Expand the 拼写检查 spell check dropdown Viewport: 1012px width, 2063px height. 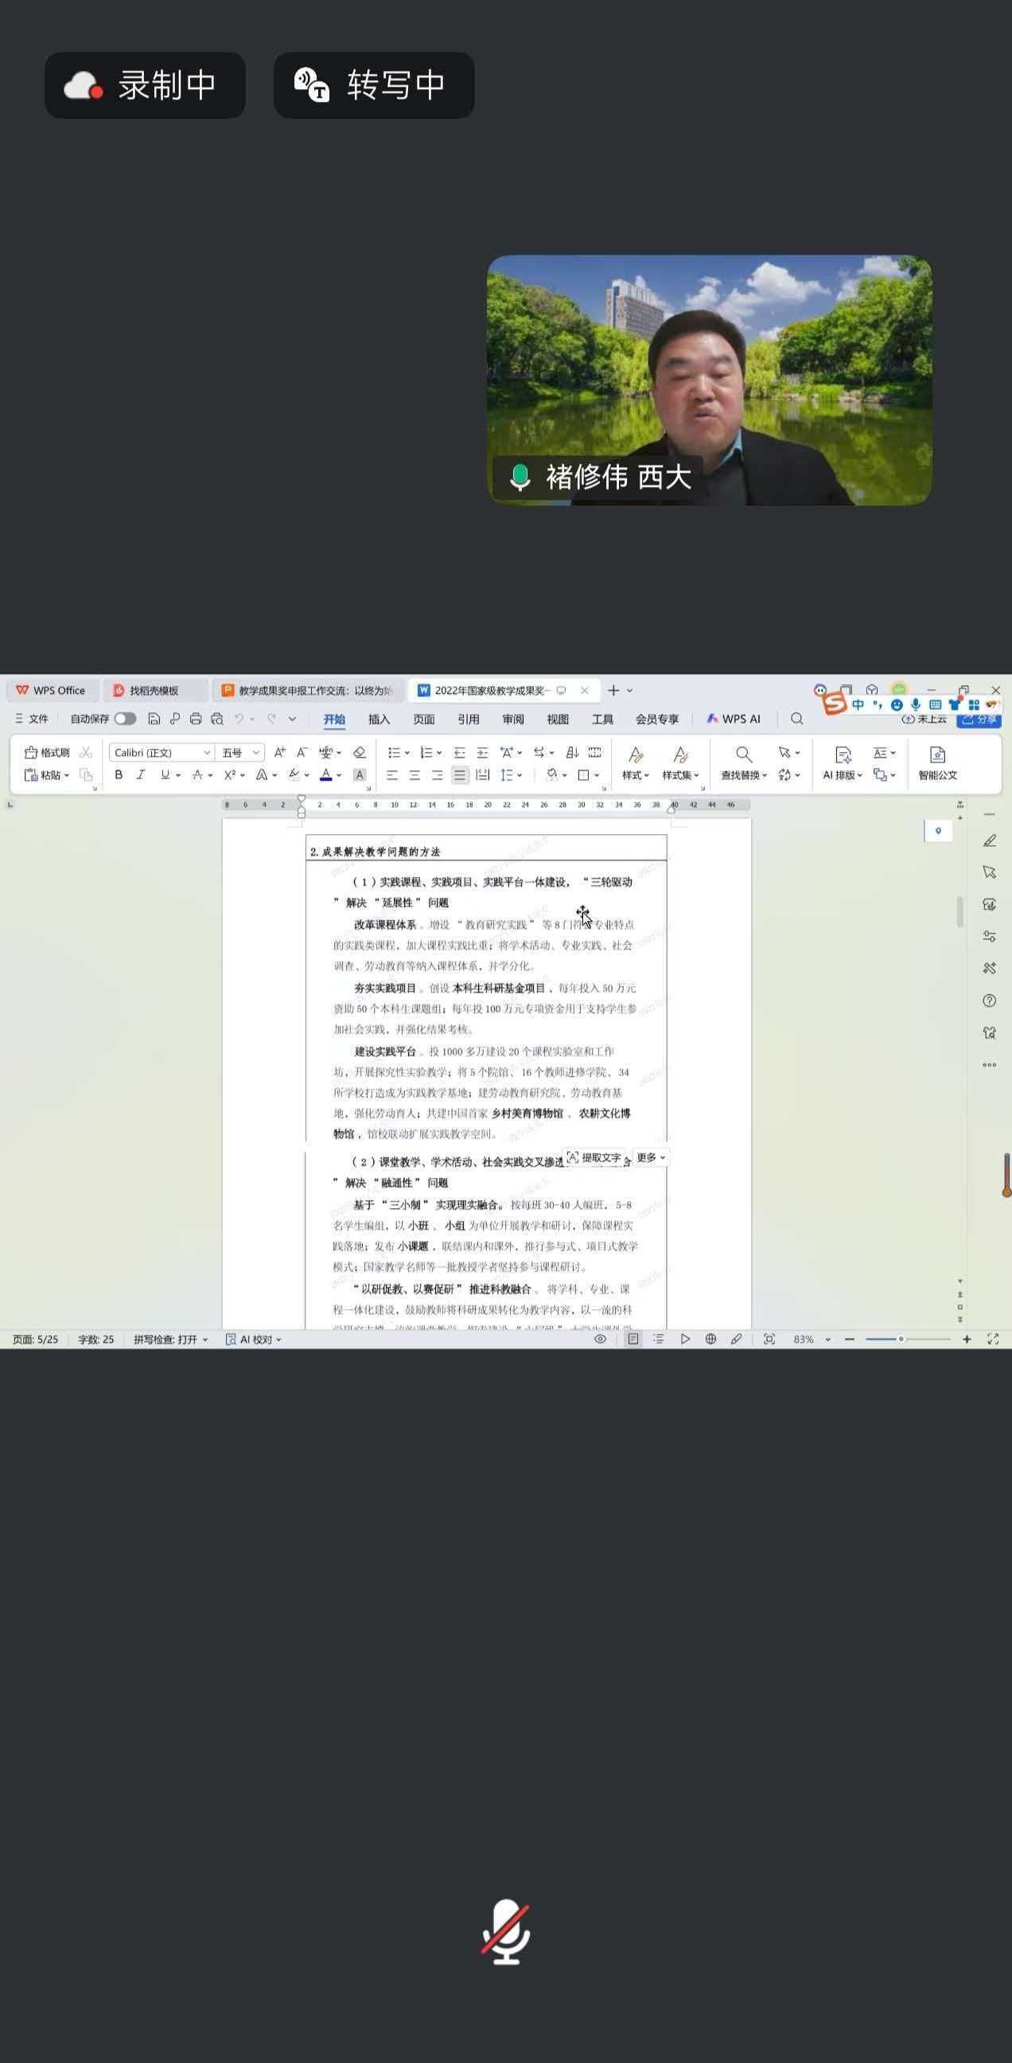205,1339
